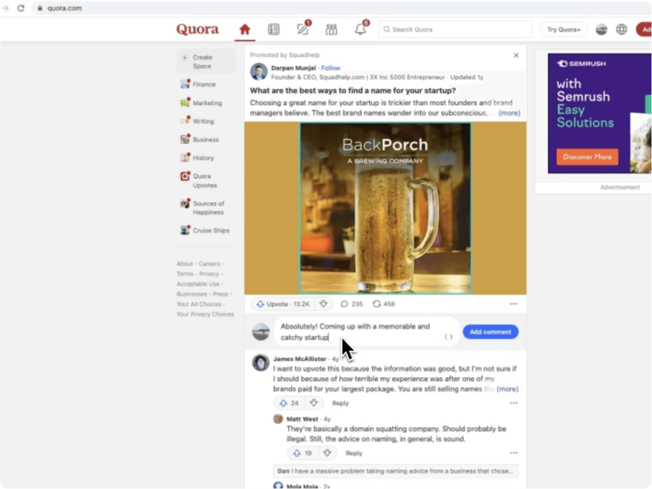Downvote Matt West's reply
The image size is (652, 489).
[x=327, y=453]
